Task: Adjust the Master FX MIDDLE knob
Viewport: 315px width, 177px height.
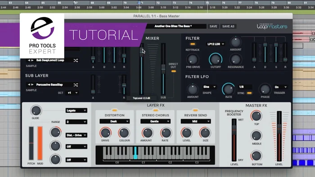Action: point(256,136)
